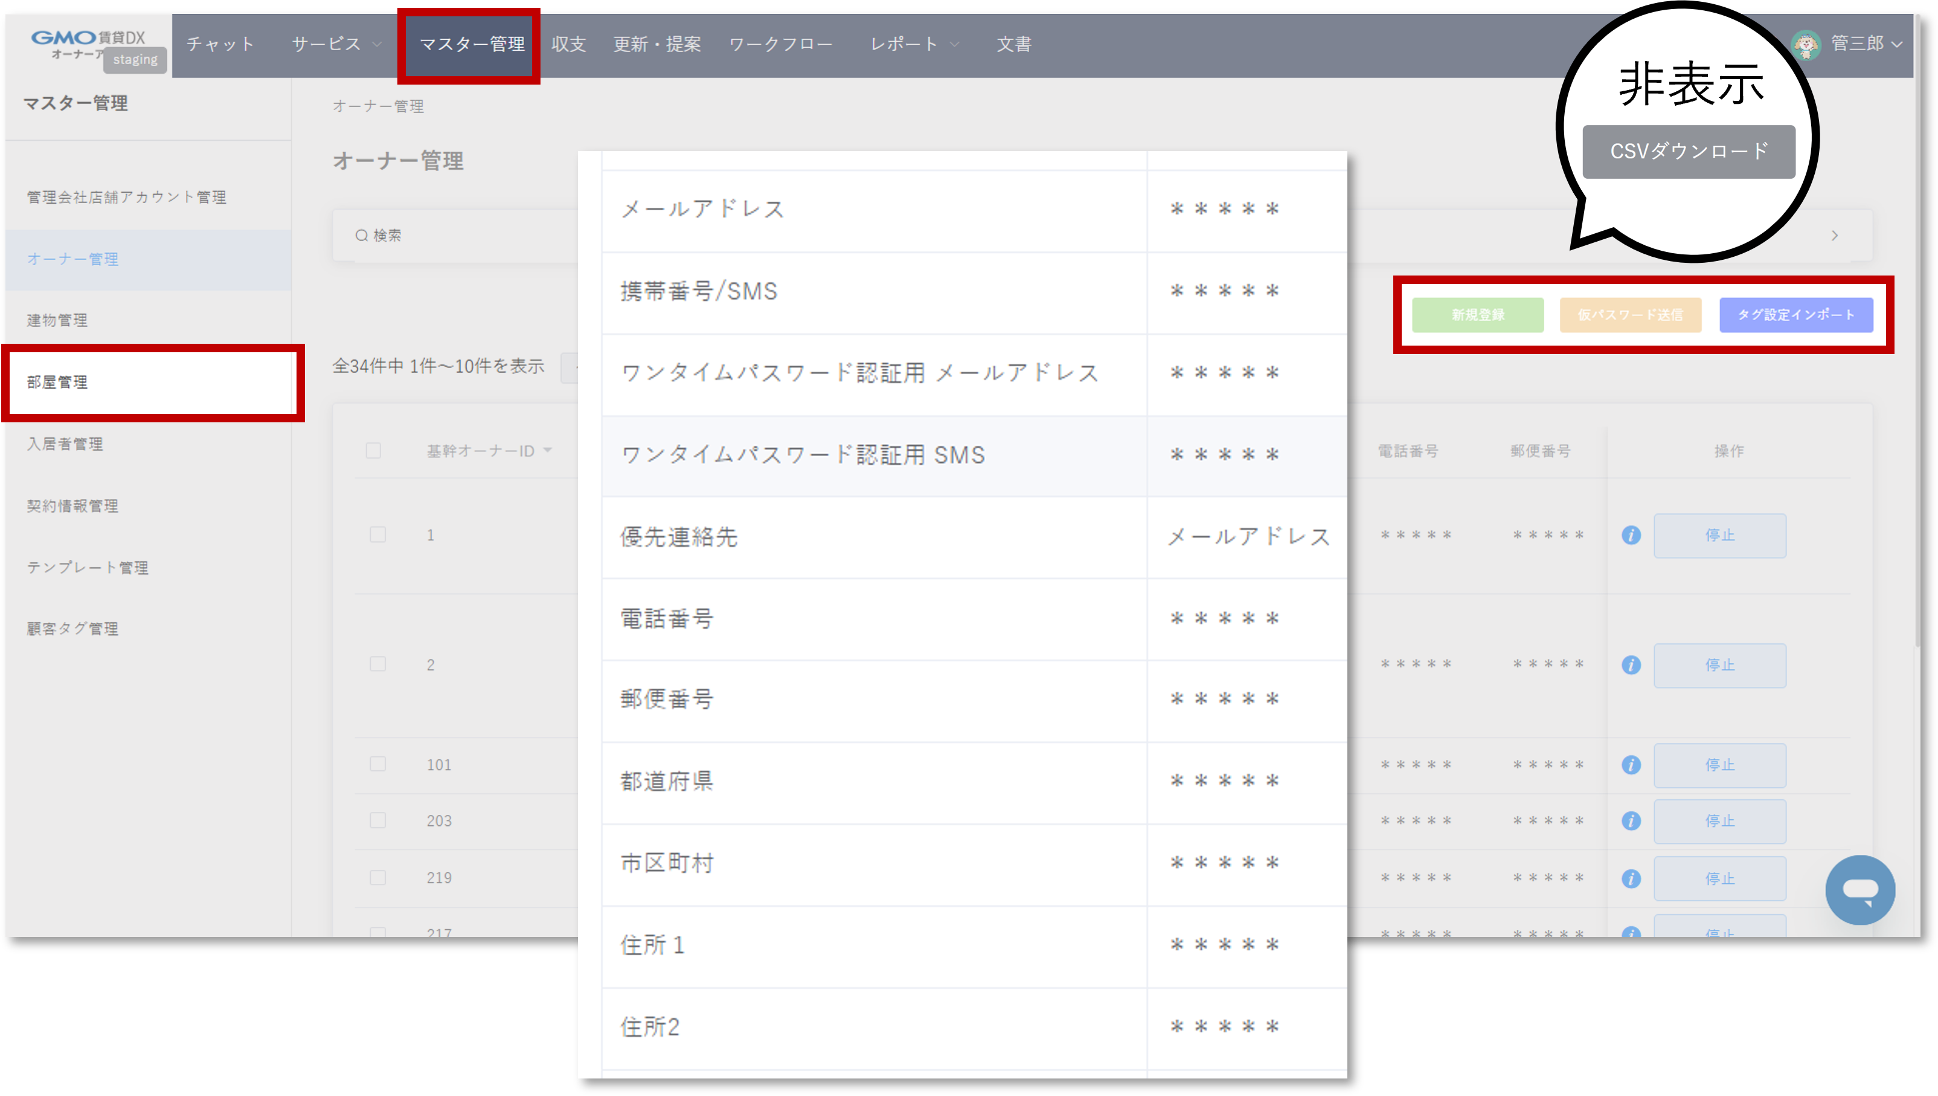Open the レポート dropdown menu
Viewport: 1938px width, 1096px height.
pos(915,45)
